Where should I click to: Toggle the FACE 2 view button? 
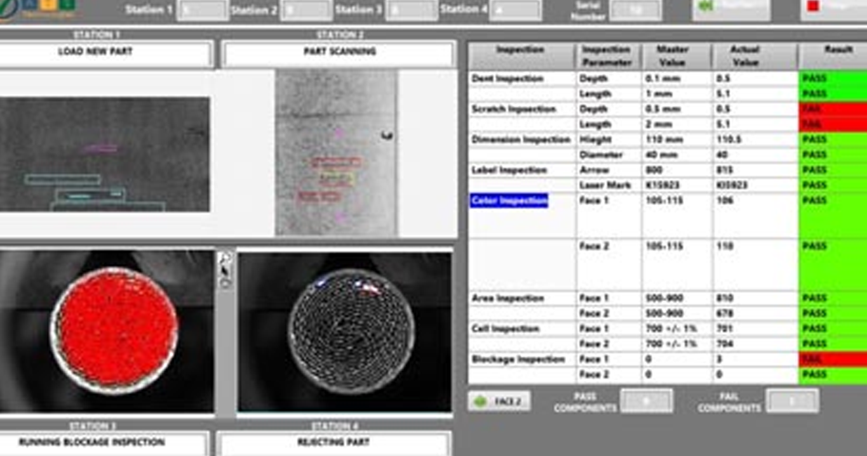499,401
